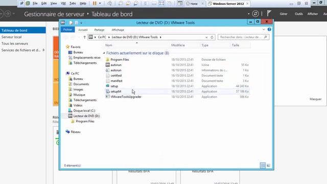Screen dimensions: 327x184
Task: Select the manifest text document
Action: pos(116,81)
